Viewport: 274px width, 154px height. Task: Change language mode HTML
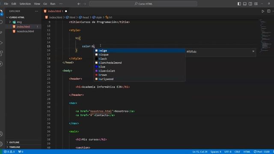click(x=247, y=152)
